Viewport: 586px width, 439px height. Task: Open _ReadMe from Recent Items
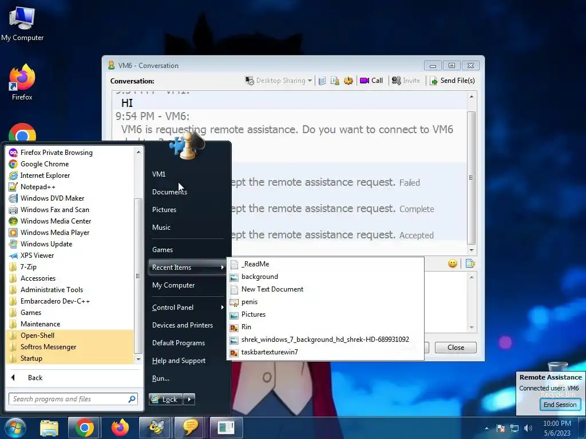click(x=325, y=264)
